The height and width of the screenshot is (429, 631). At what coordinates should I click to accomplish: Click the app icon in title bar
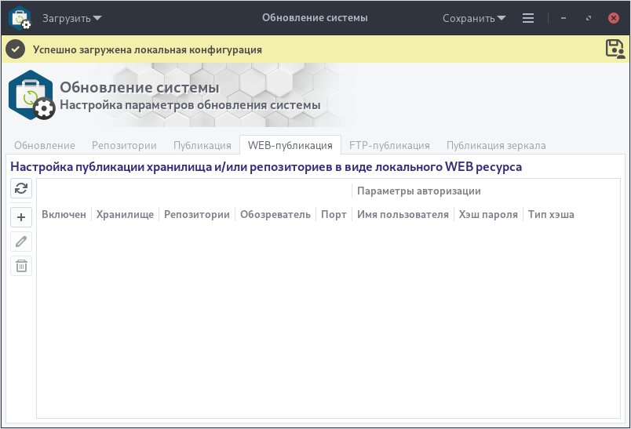(20, 18)
